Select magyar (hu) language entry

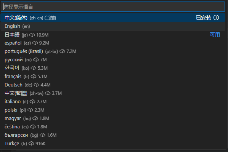point(113,118)
